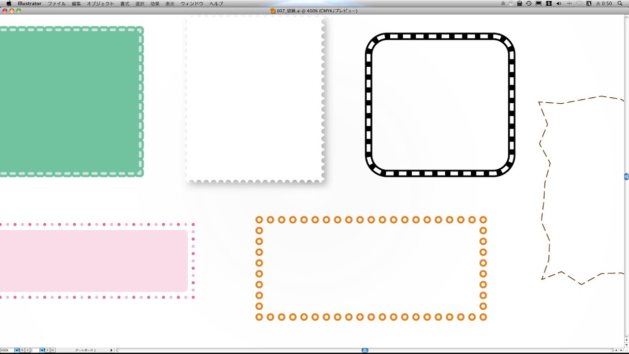Open the オブジェクト menu

(x=100, y=3)
